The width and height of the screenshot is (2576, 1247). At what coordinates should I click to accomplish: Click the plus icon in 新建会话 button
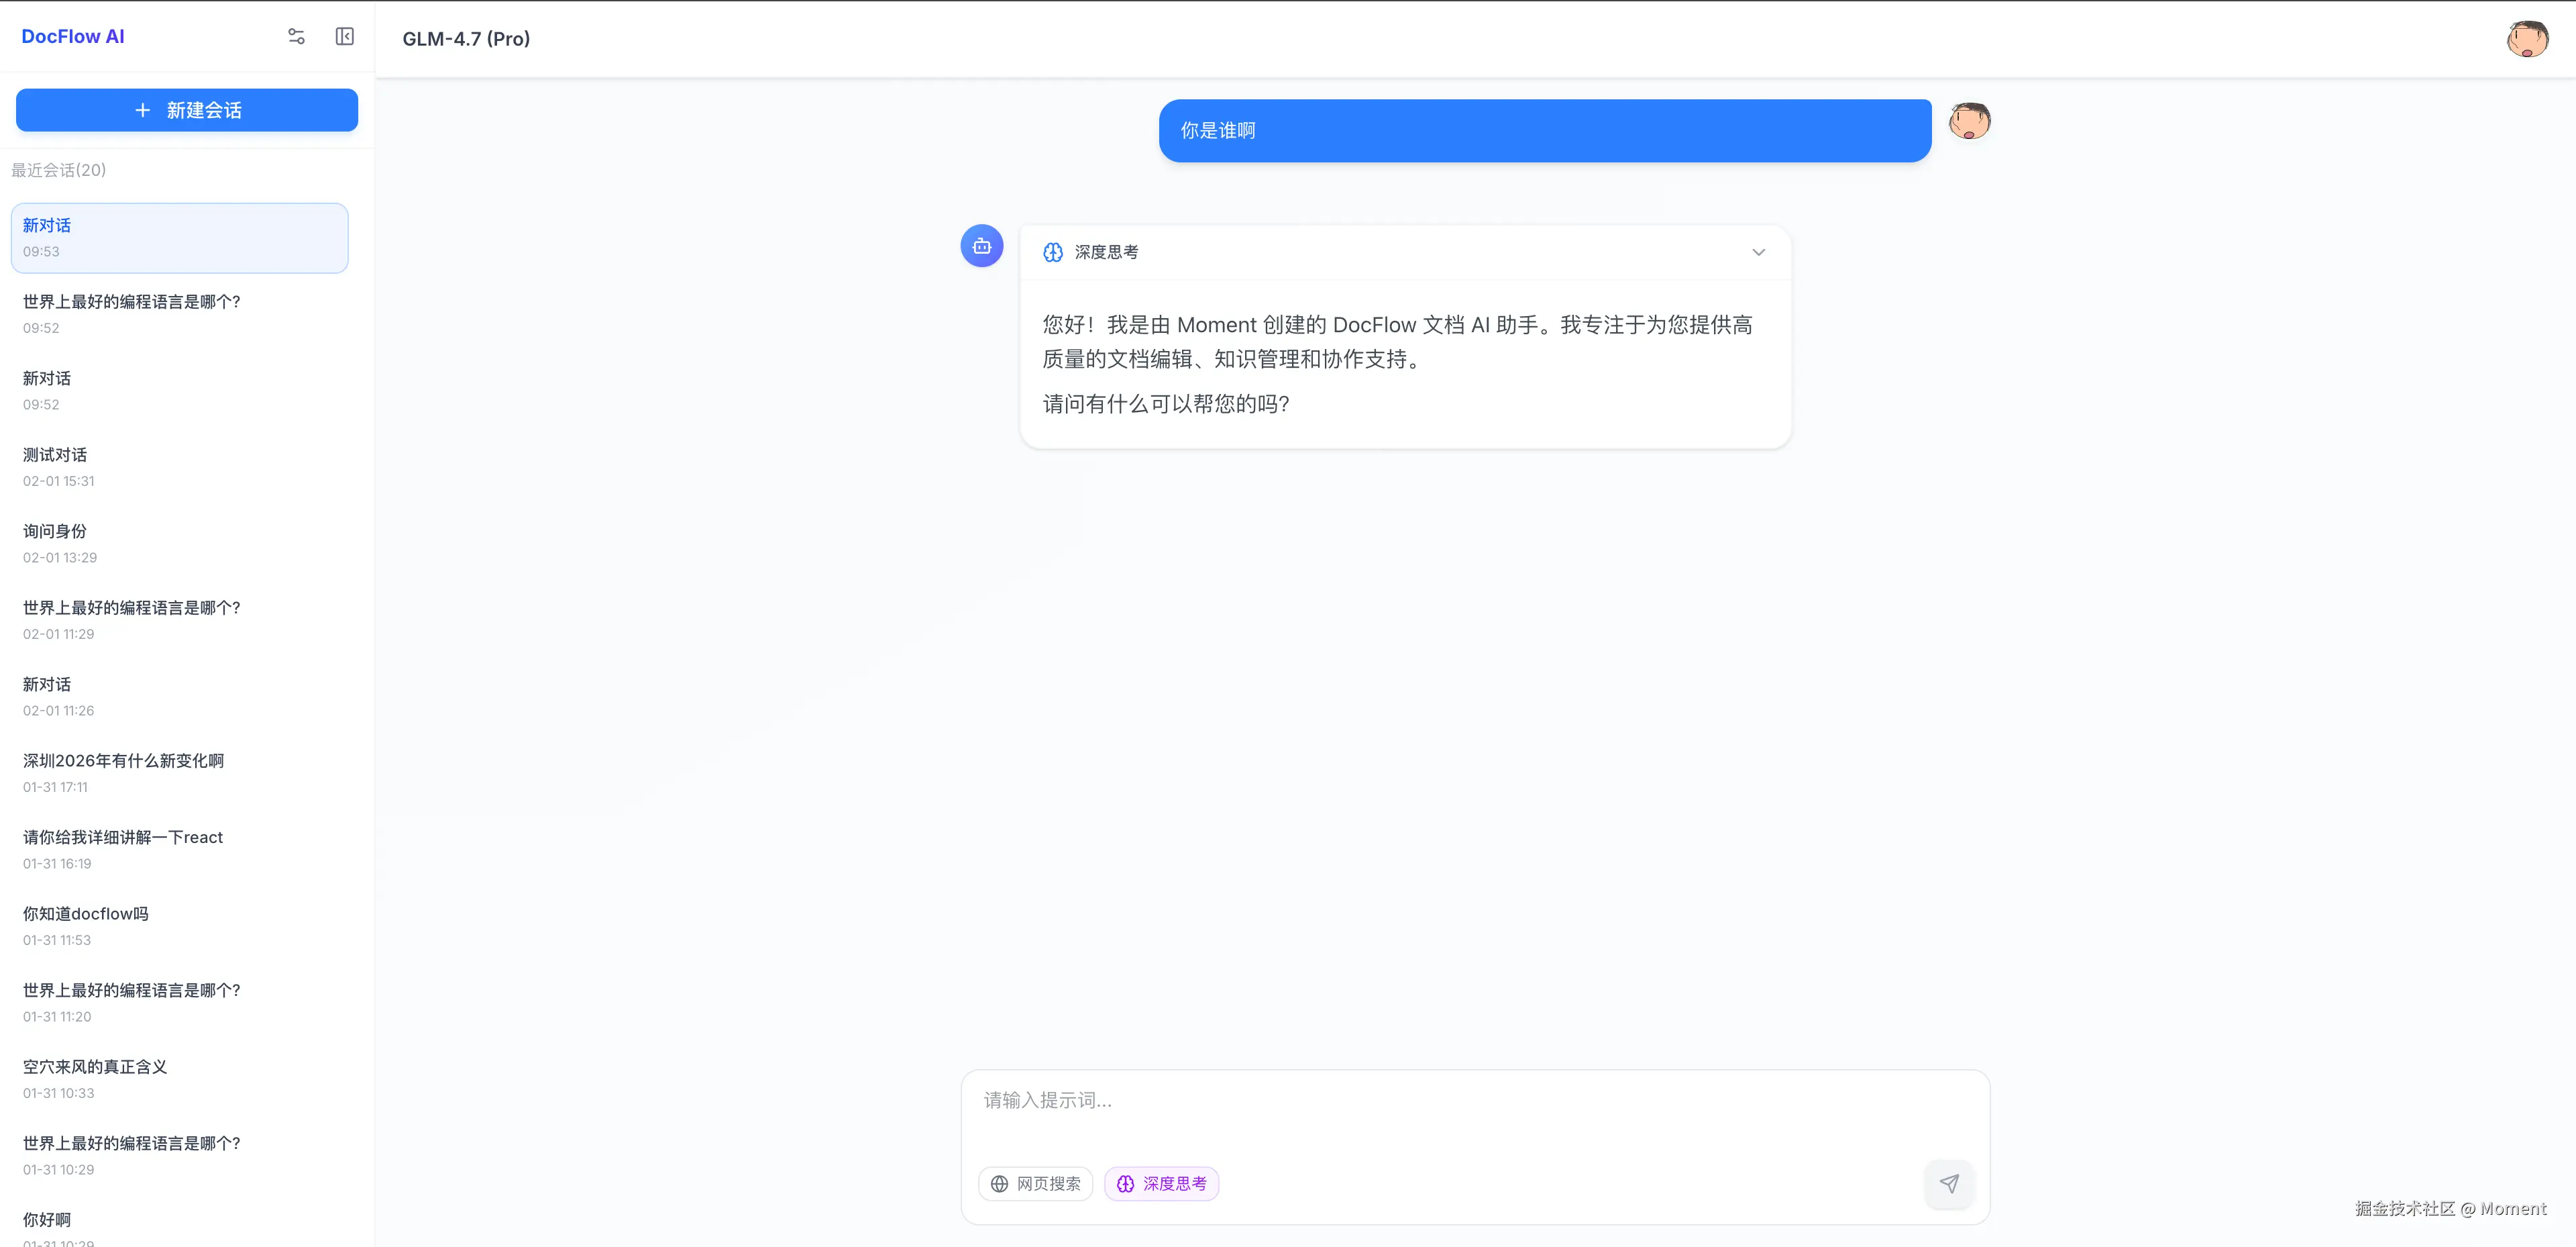tap(142, 110)
